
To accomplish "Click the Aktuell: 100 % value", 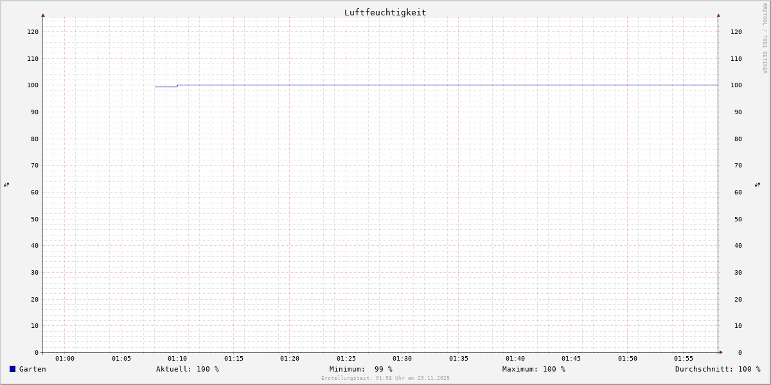I will [188, 369].
